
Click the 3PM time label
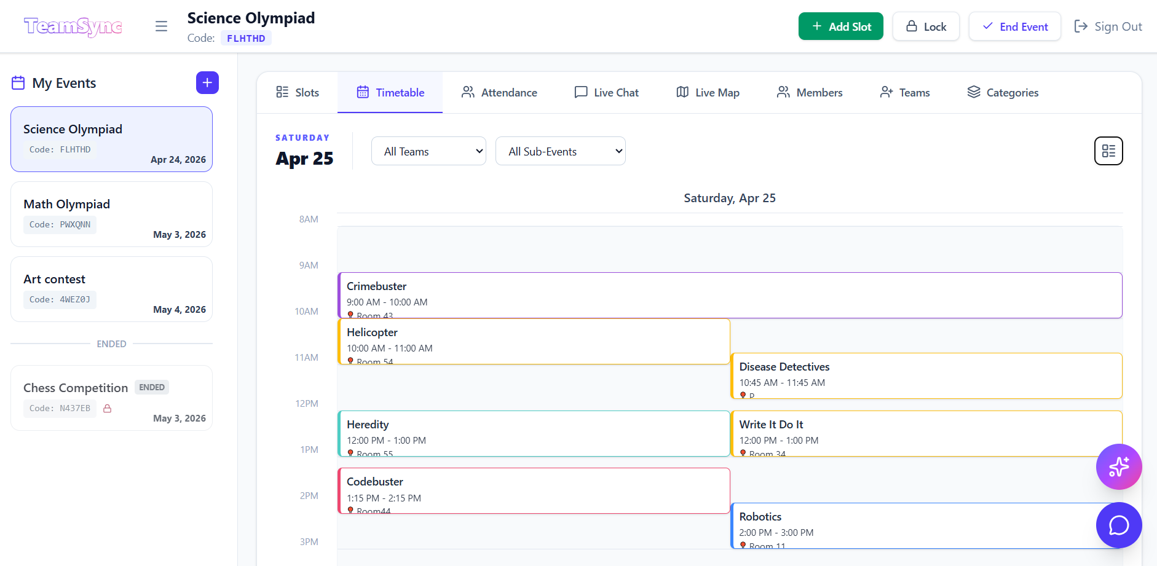coord(309,542)
